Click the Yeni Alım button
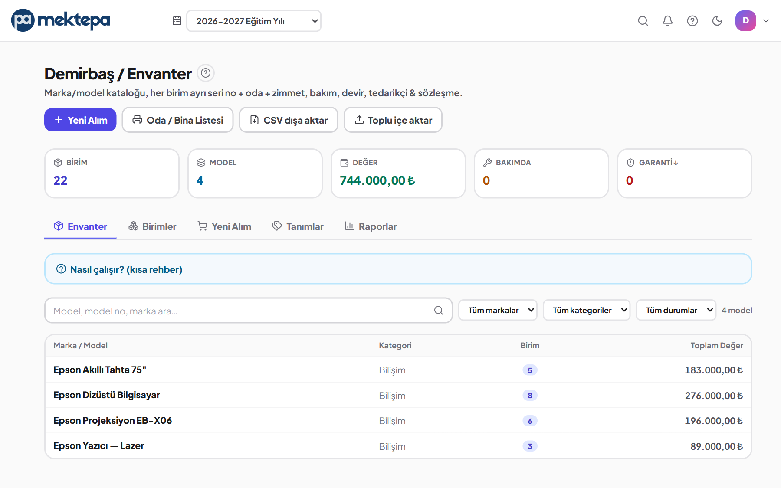 [x=80, y=120]
